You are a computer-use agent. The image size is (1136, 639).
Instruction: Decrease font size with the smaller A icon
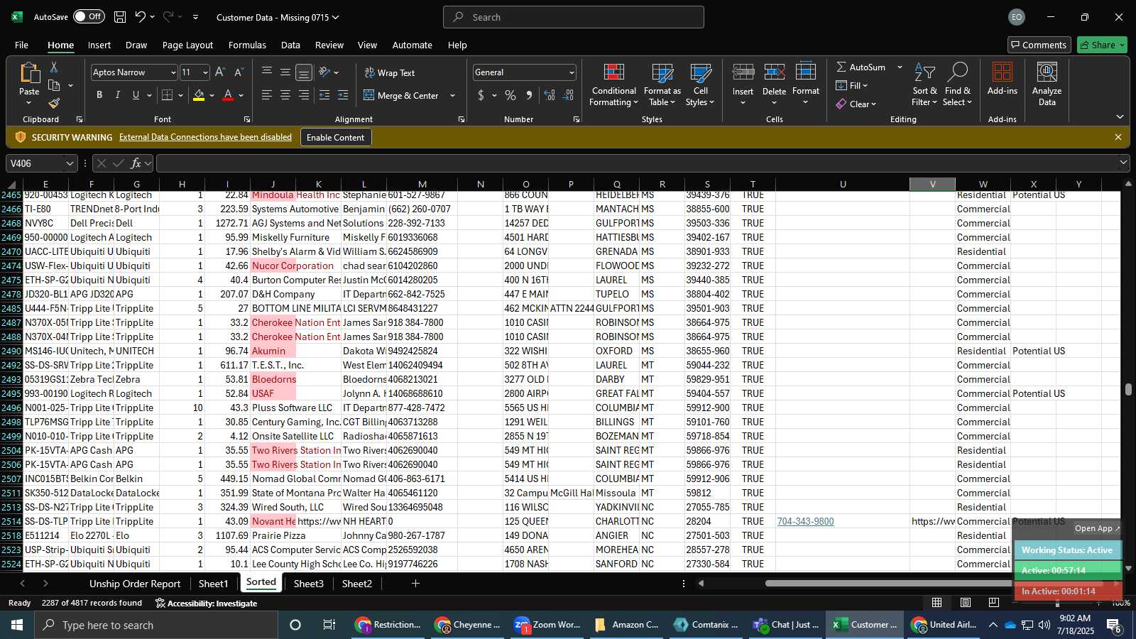pos(239,72)
